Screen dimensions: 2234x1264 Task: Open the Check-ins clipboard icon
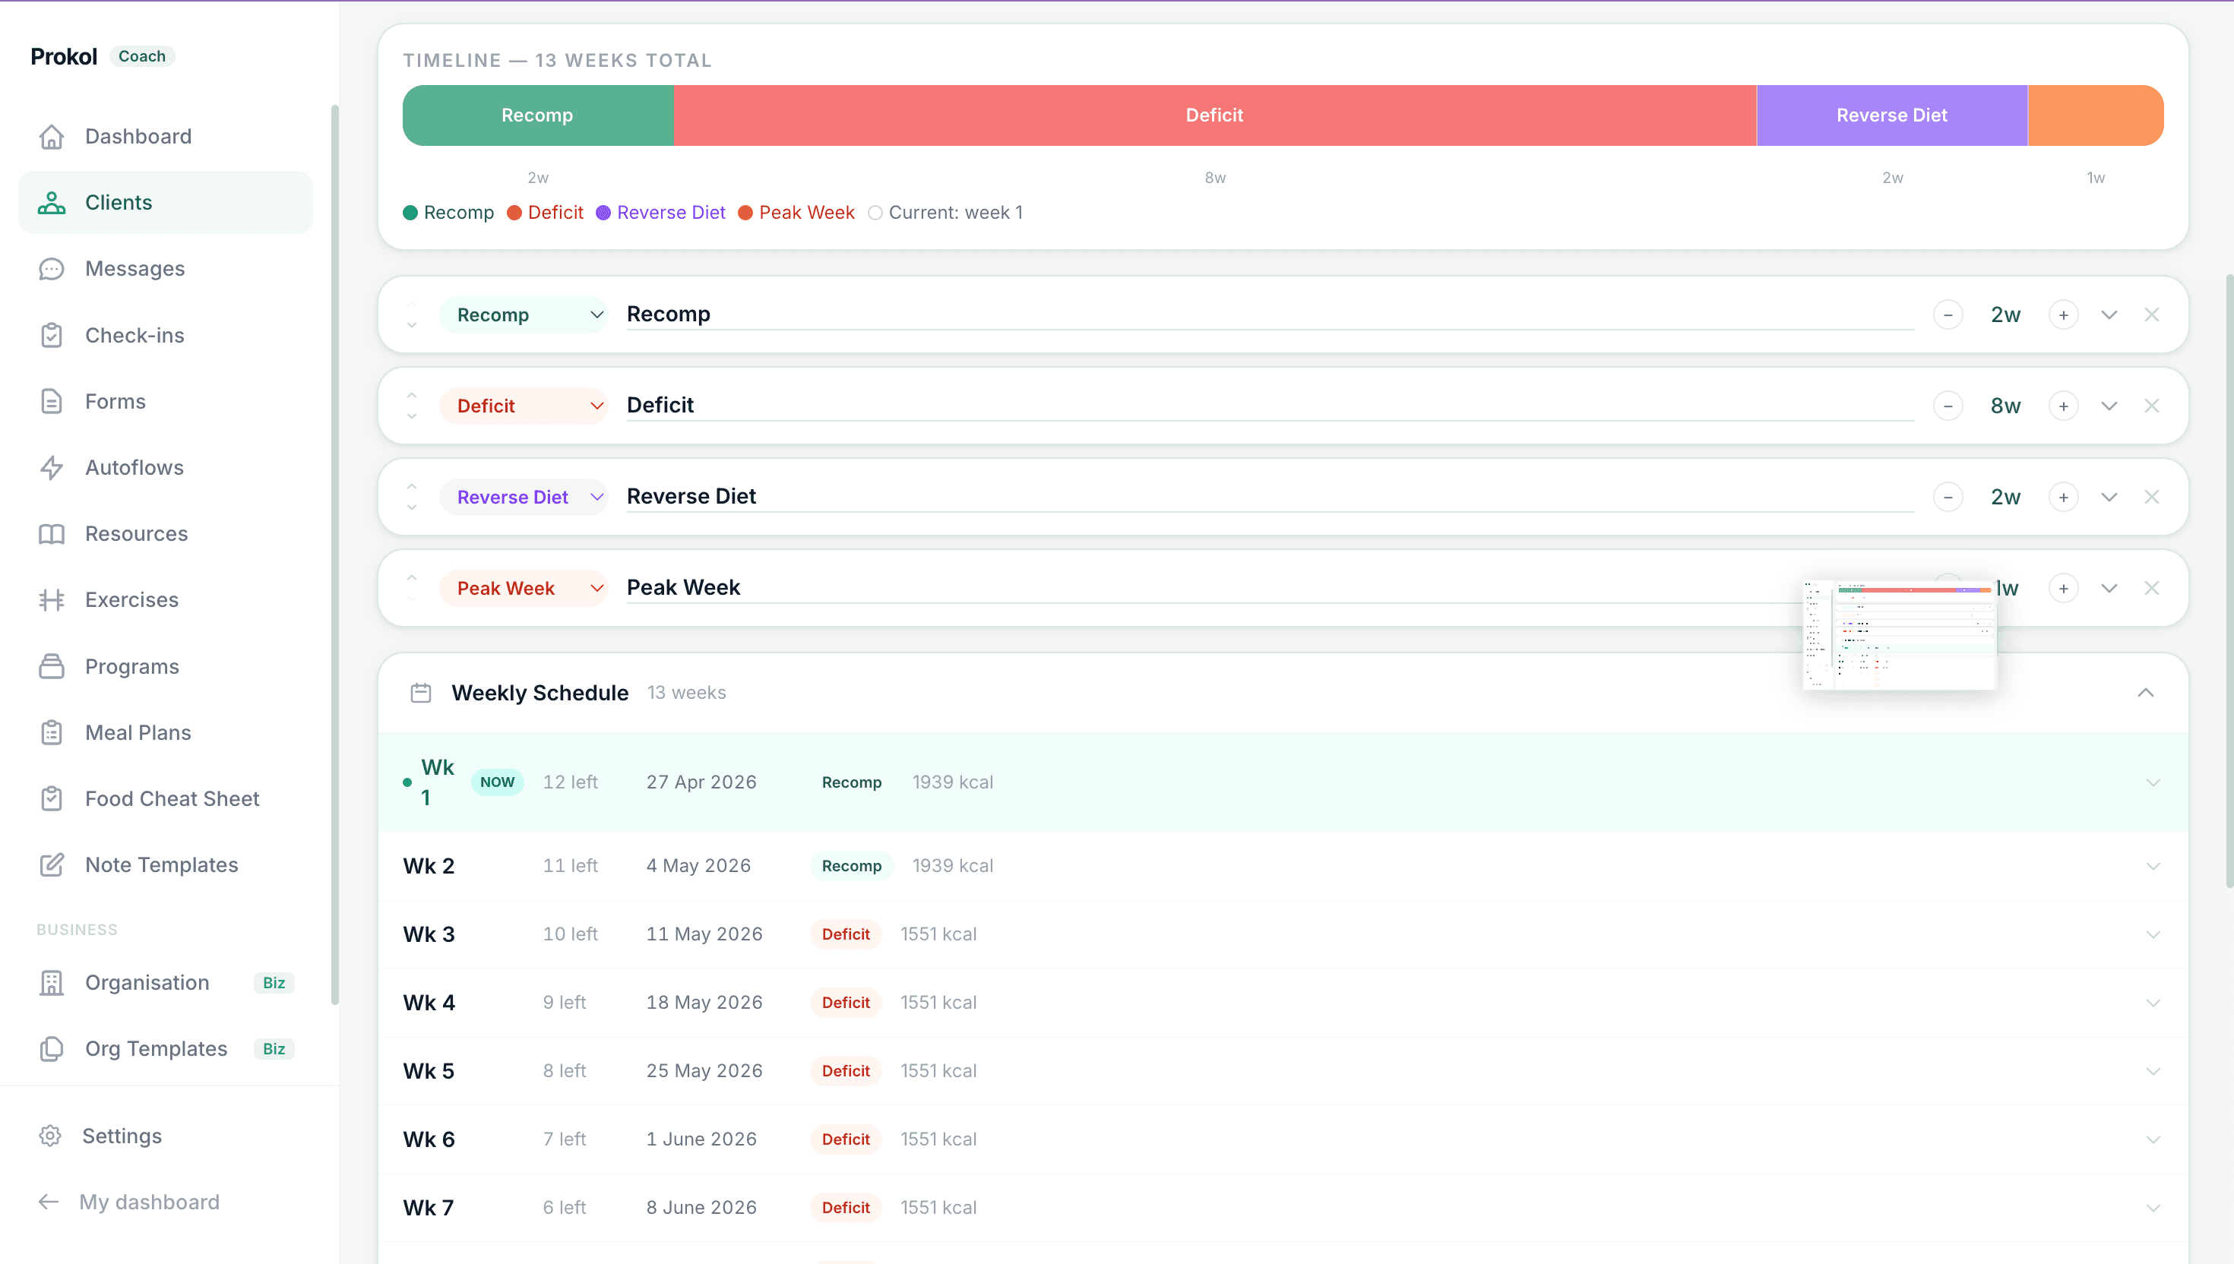point(51,335)
